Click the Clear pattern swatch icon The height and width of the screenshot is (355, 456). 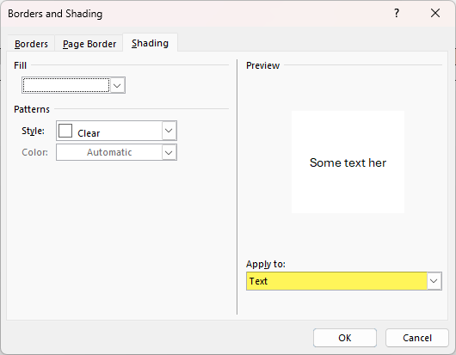[65, 131]
